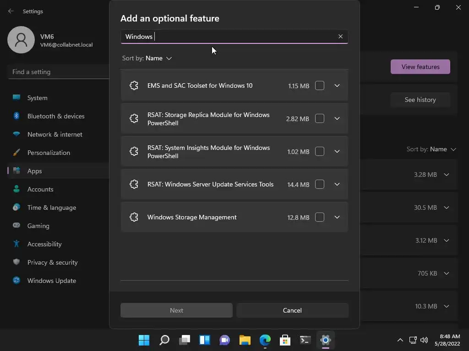Select RSAT Windows Server Update Services checkbox
This screenshot has height=351, width=469.
point(320,184)
